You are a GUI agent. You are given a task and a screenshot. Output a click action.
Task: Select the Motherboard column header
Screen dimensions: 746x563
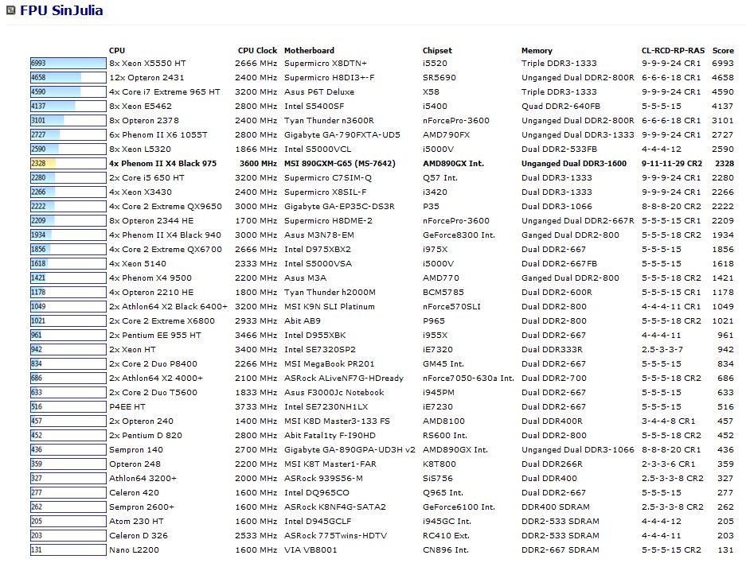tap(309, 50)
